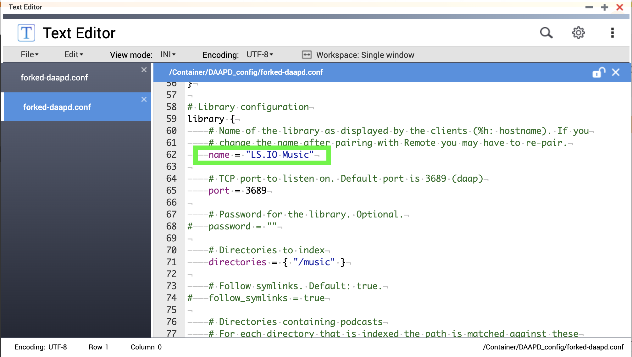This screenshot has height=357, width=632.
Task: Toggle the read-only lock icon
Action: pos(599,72)
